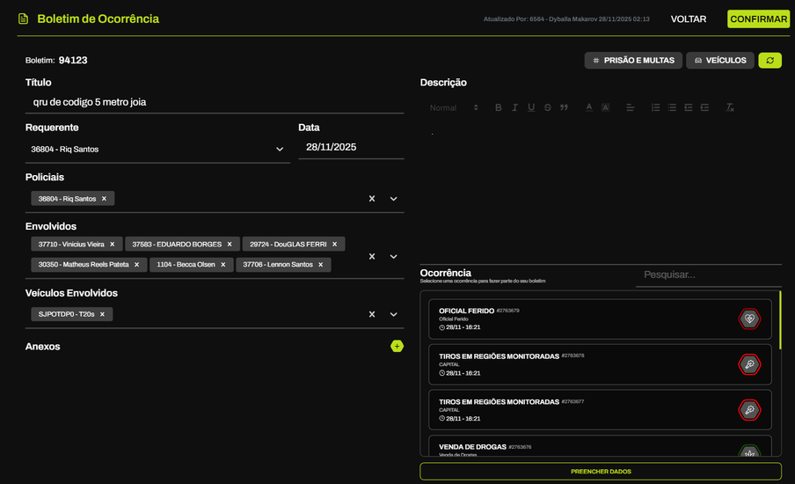Open PRISÃO E MULTAS
This screenshot has height=484, width=795.
tap(633, 61)
